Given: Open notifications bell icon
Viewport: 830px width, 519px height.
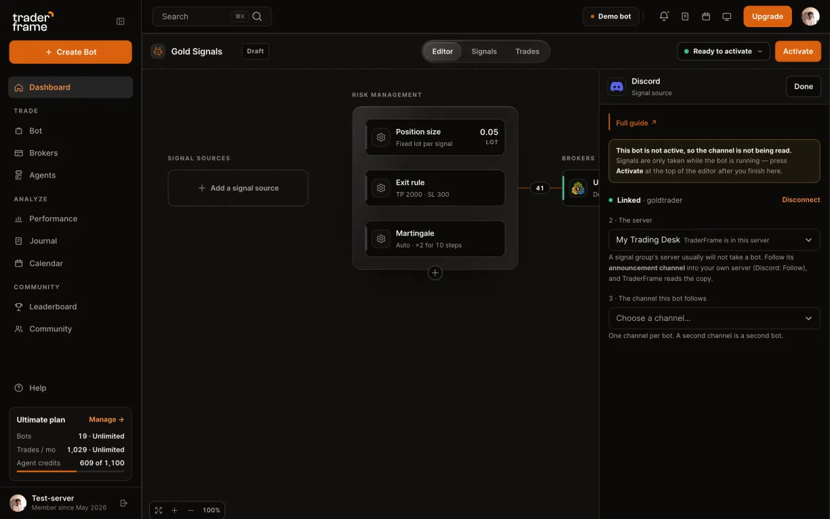Looking at the screenshot, I should point(664,16).
